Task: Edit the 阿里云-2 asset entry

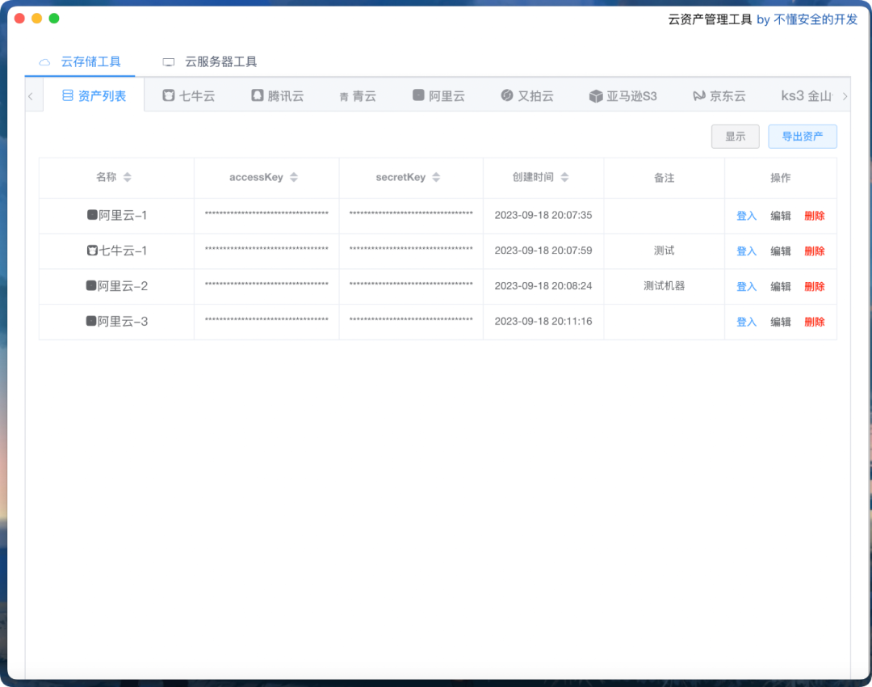Action: (x=780, y=287)
